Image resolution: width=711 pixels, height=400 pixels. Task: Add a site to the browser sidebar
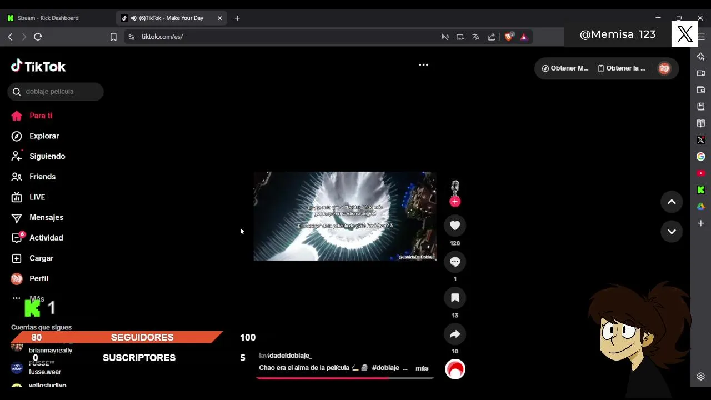(701, 223)
